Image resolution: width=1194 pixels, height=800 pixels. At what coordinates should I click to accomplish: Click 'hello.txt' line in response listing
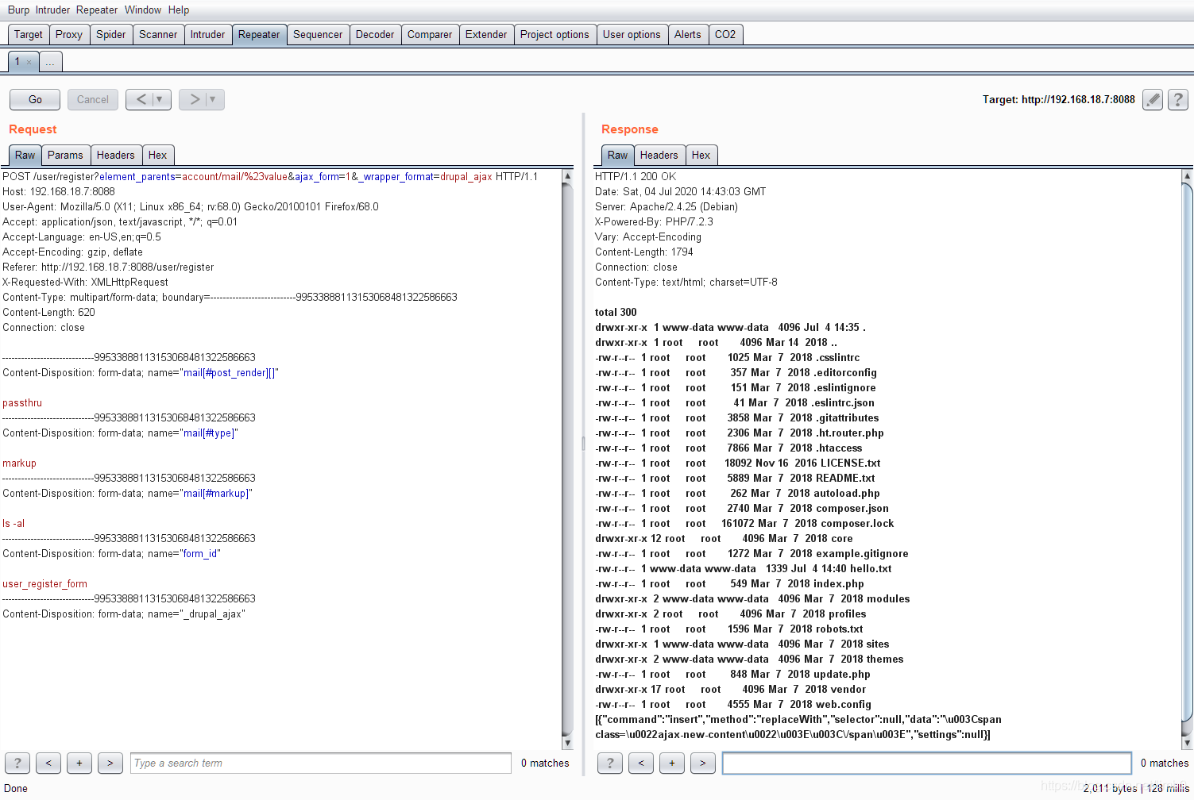coord(744,568)
